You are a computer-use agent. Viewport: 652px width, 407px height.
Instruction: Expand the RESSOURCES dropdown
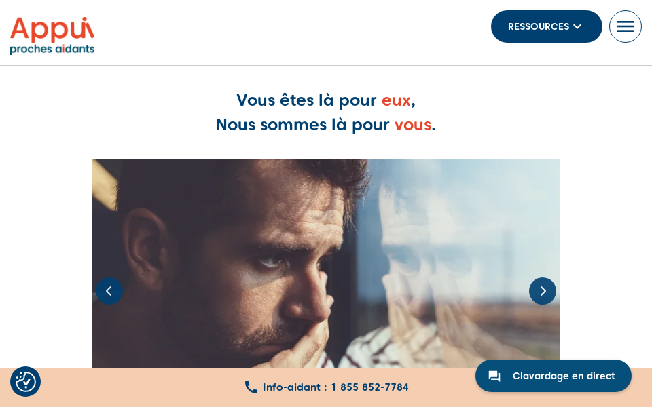click(546, 26)
